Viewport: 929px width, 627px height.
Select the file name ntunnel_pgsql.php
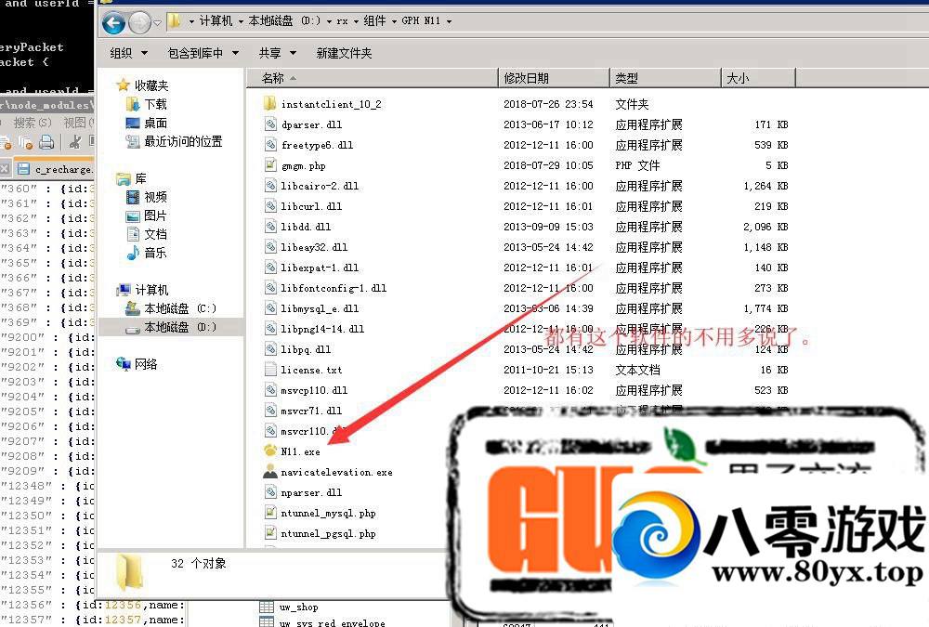pos(328,533)
